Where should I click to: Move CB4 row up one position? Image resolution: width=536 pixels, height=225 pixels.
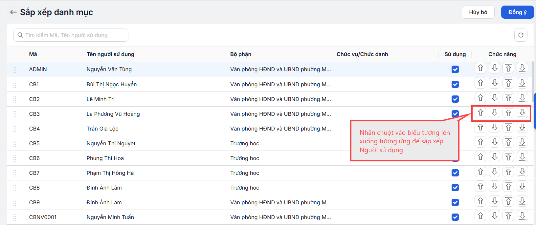pyautogui.click(x=480, y=127)
